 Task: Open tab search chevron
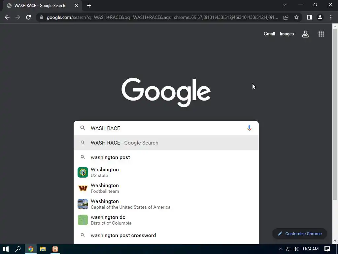[285, 5]
